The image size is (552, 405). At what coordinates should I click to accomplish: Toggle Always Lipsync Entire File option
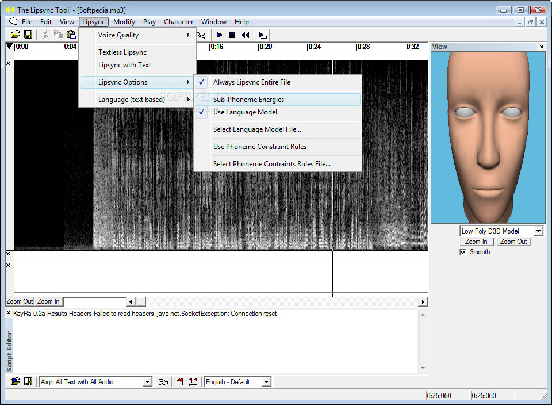click(278, 82)
